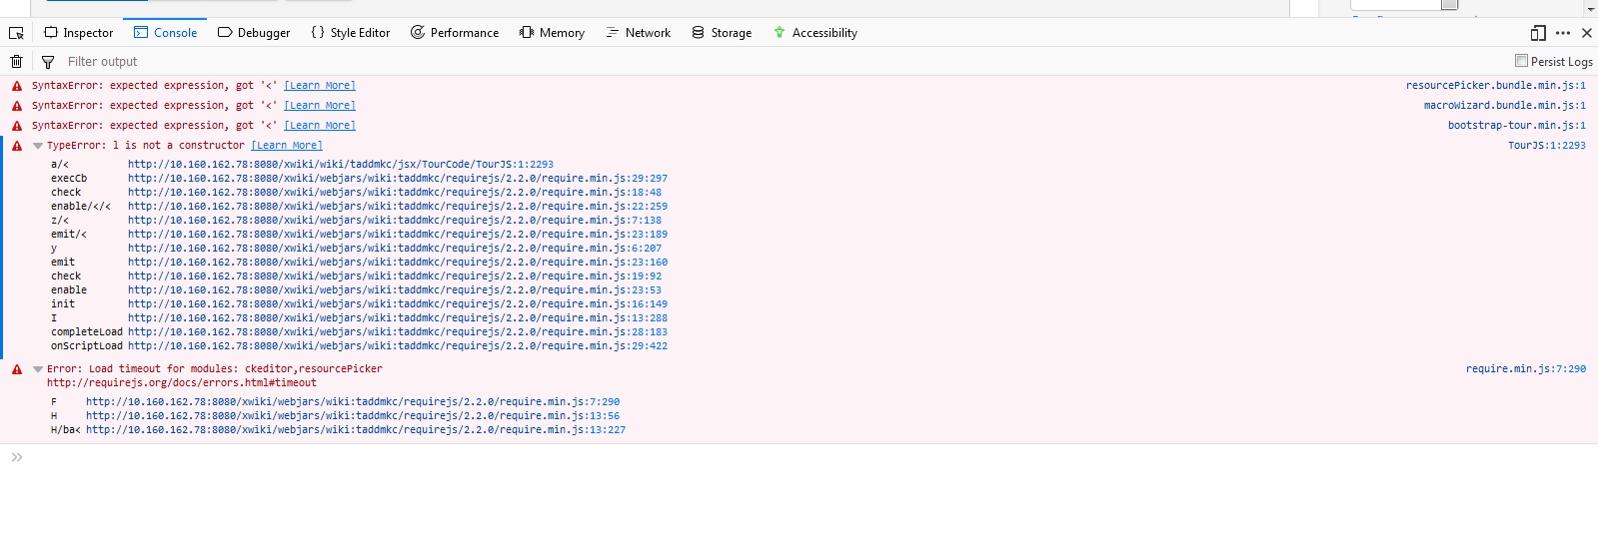Collapse the TypeError stack trace
The width and height of the screenshot is (1598, 545).
(38, 146)
